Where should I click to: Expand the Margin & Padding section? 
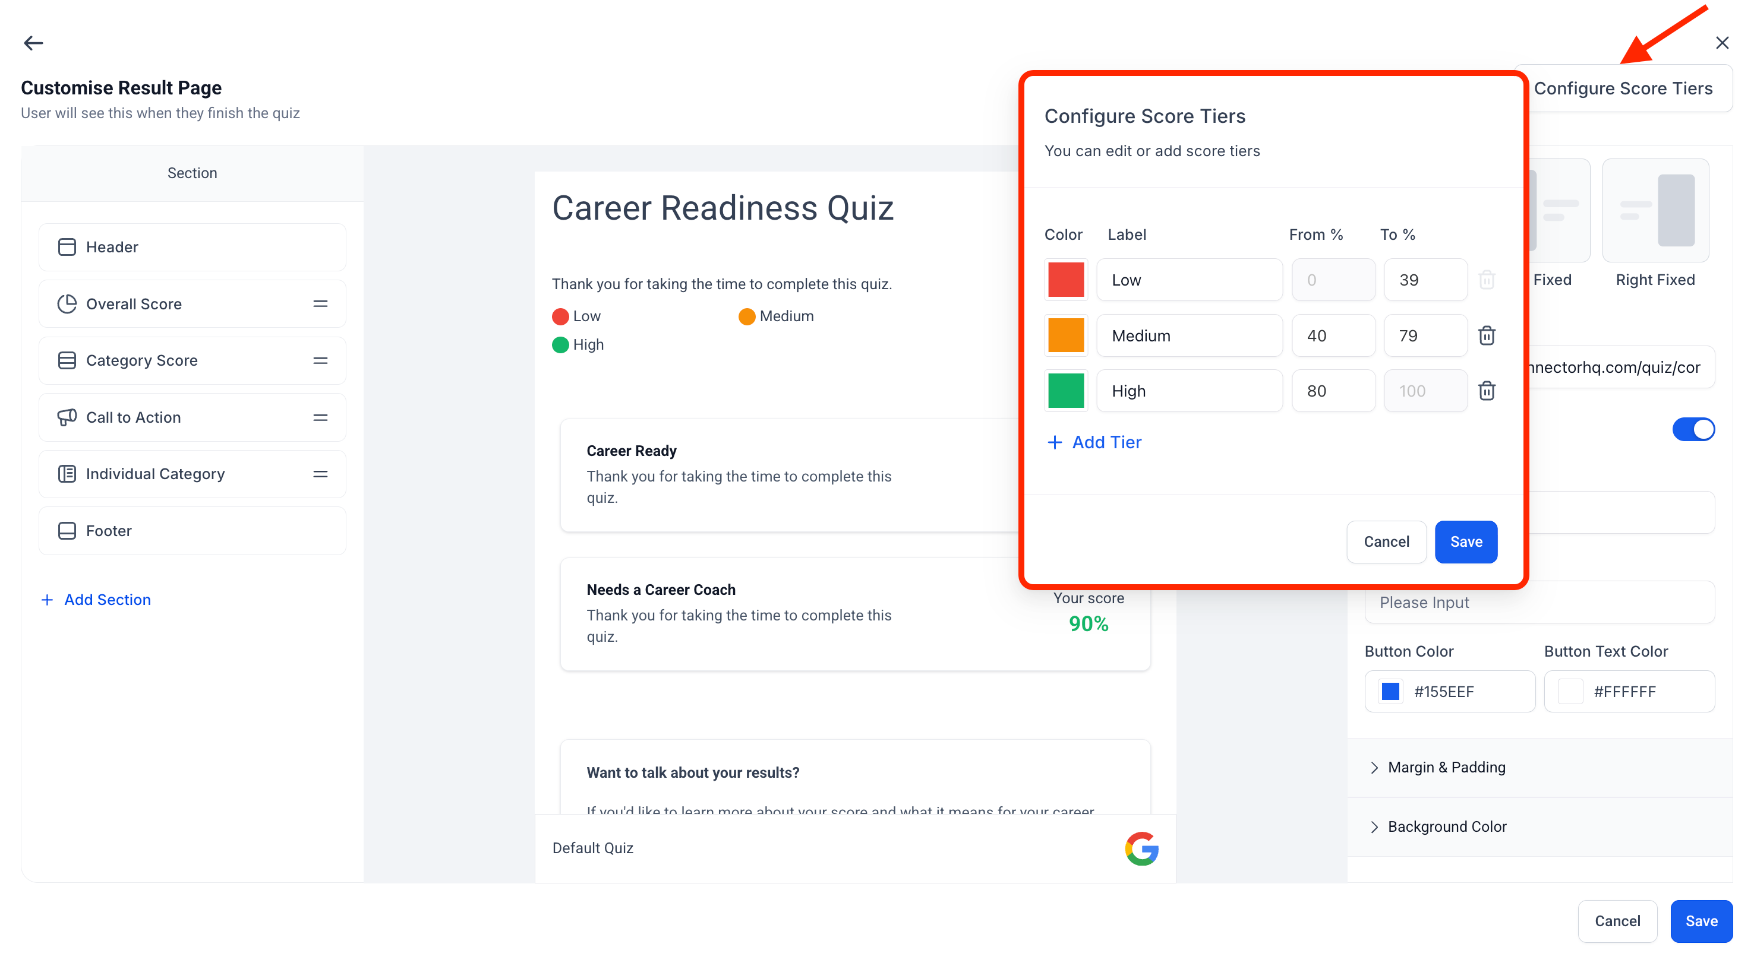click(x=1446, y=767)
